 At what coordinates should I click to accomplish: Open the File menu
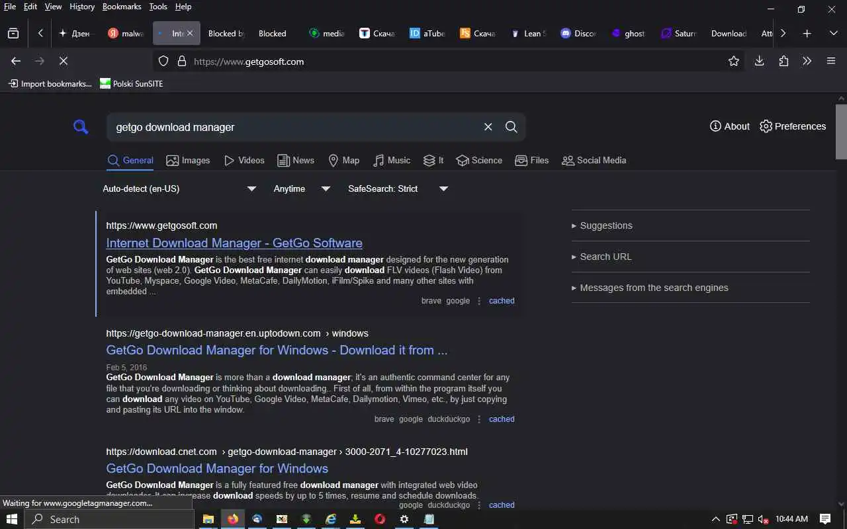(10, 7)
